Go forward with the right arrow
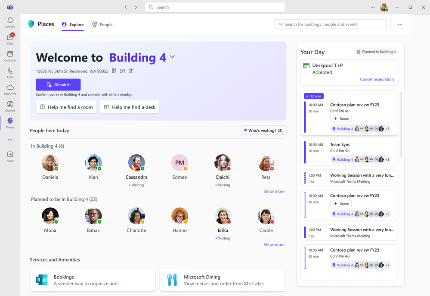The image size is (430, 296). pyautogui.click(x=136, y=7)
